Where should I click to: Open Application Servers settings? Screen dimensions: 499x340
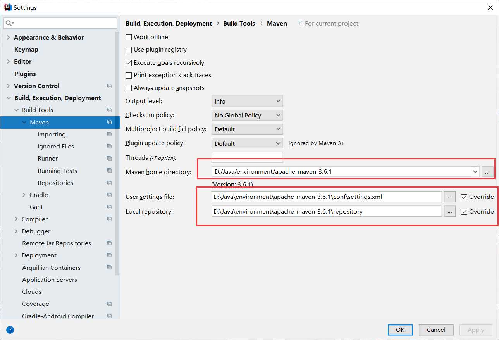tap(50, 280)
